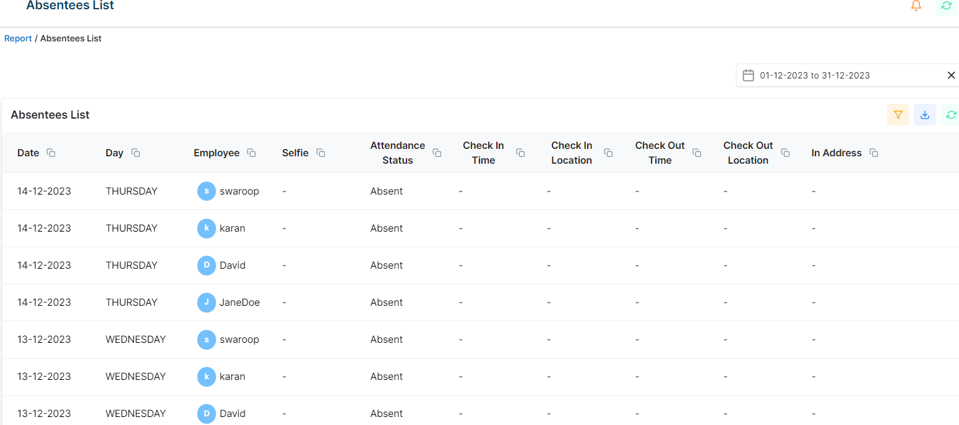Click the Check Out Time column header
This screenshot has height=425, width=959.
pyautogui.click(x=660, y=153)
